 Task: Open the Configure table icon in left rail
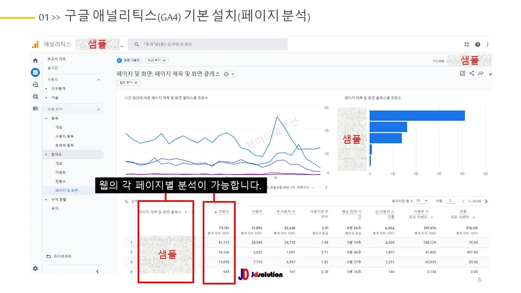(x=35, y=109)
